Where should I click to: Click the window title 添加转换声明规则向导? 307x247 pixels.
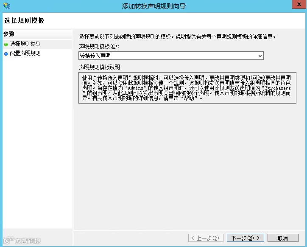pyautogui.click(x=154, y=6)
